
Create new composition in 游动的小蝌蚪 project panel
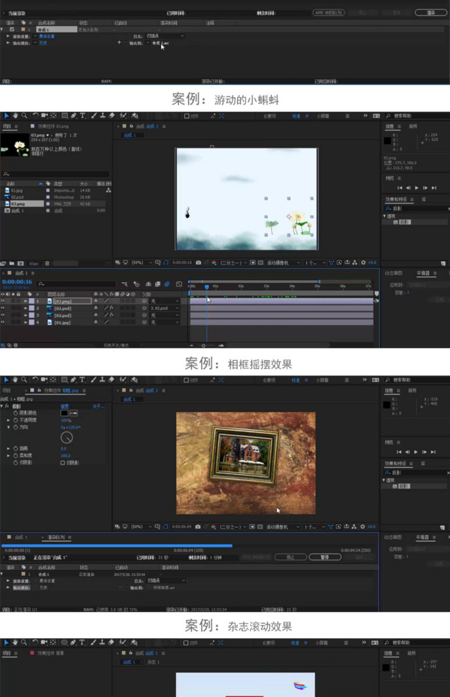(x=20, y=264)
